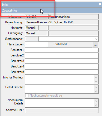Screen dimensions: 102x116
Task: Click the pin icon in Infos header
Action: 100,4
